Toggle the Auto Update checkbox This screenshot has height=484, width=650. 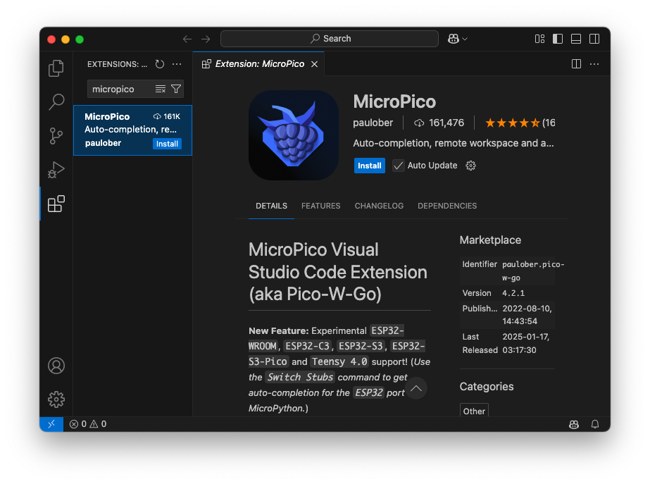click(399, 166)
